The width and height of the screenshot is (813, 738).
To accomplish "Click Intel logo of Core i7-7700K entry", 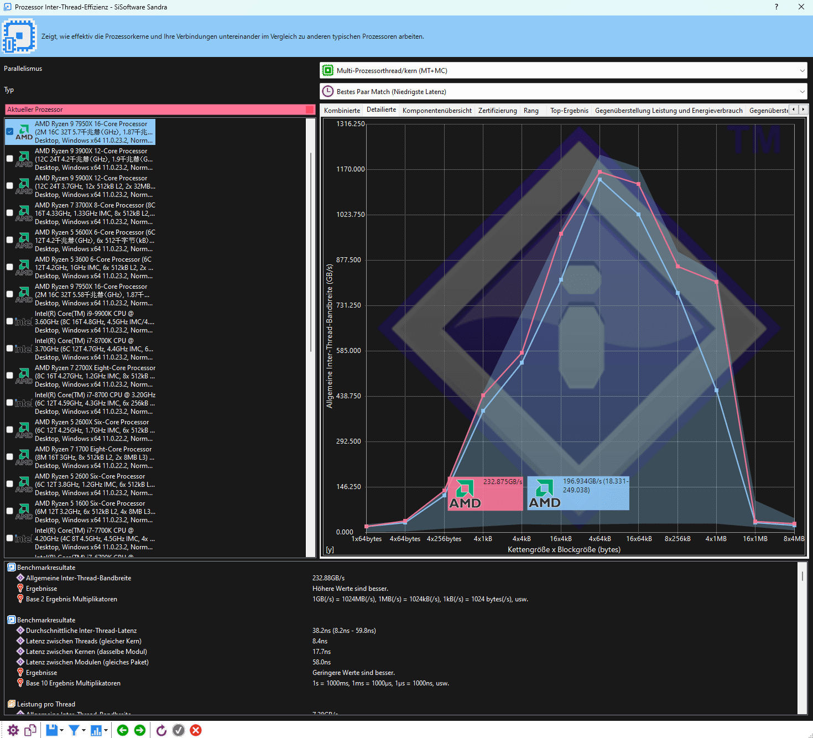I will (23, 539).
